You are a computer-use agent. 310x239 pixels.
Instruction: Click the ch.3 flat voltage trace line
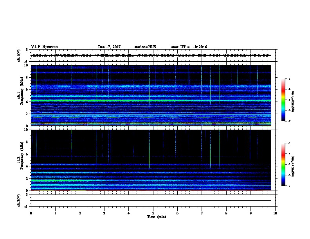coord(151,201)
